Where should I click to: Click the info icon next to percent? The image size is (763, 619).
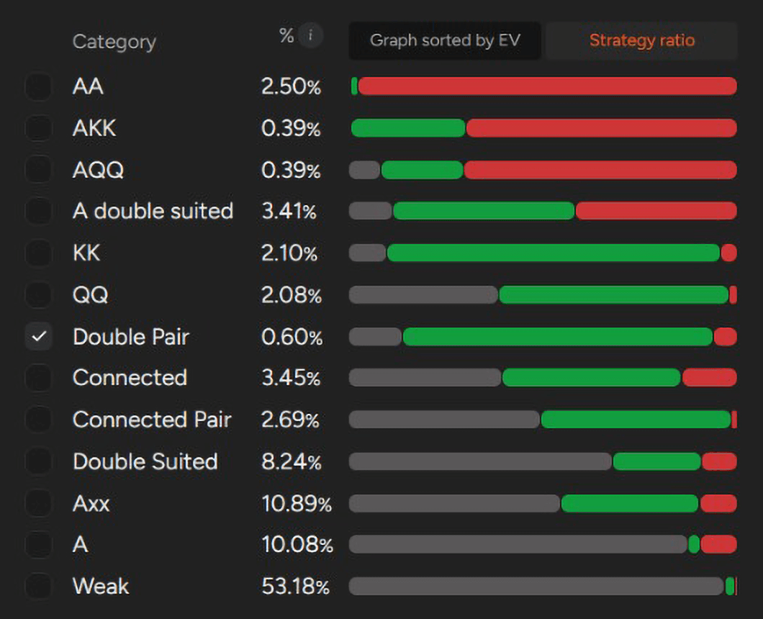tap(310, 35)
